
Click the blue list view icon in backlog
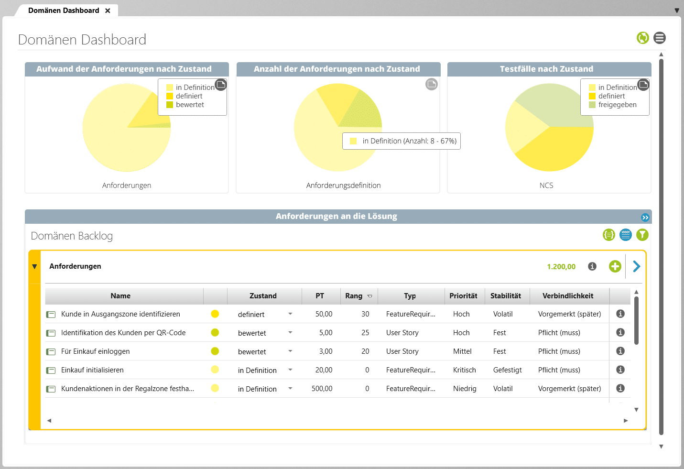coord(625,235)
